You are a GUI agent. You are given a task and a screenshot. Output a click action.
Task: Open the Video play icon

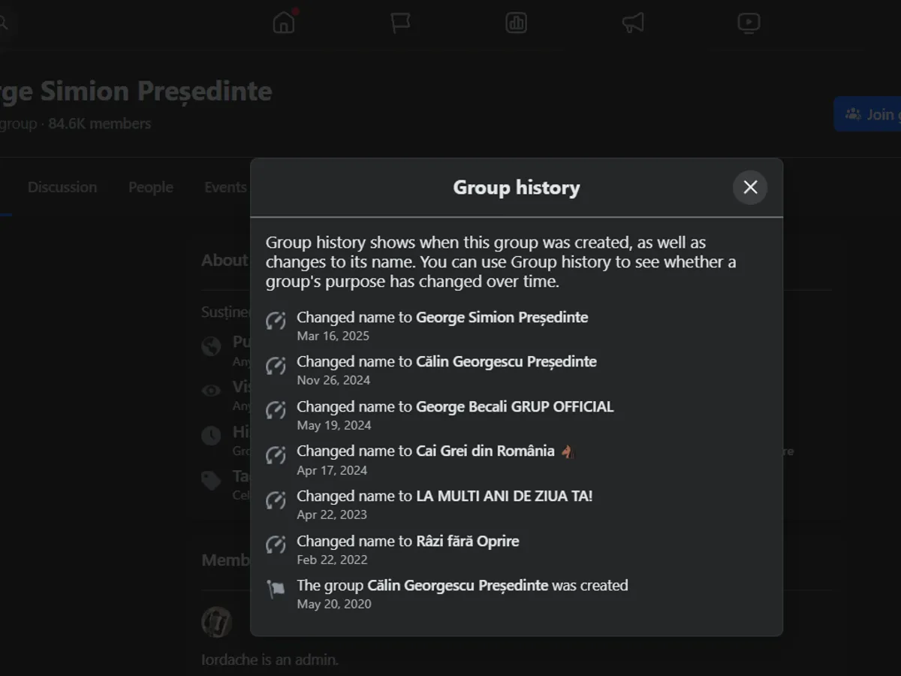tap(749, 23)
